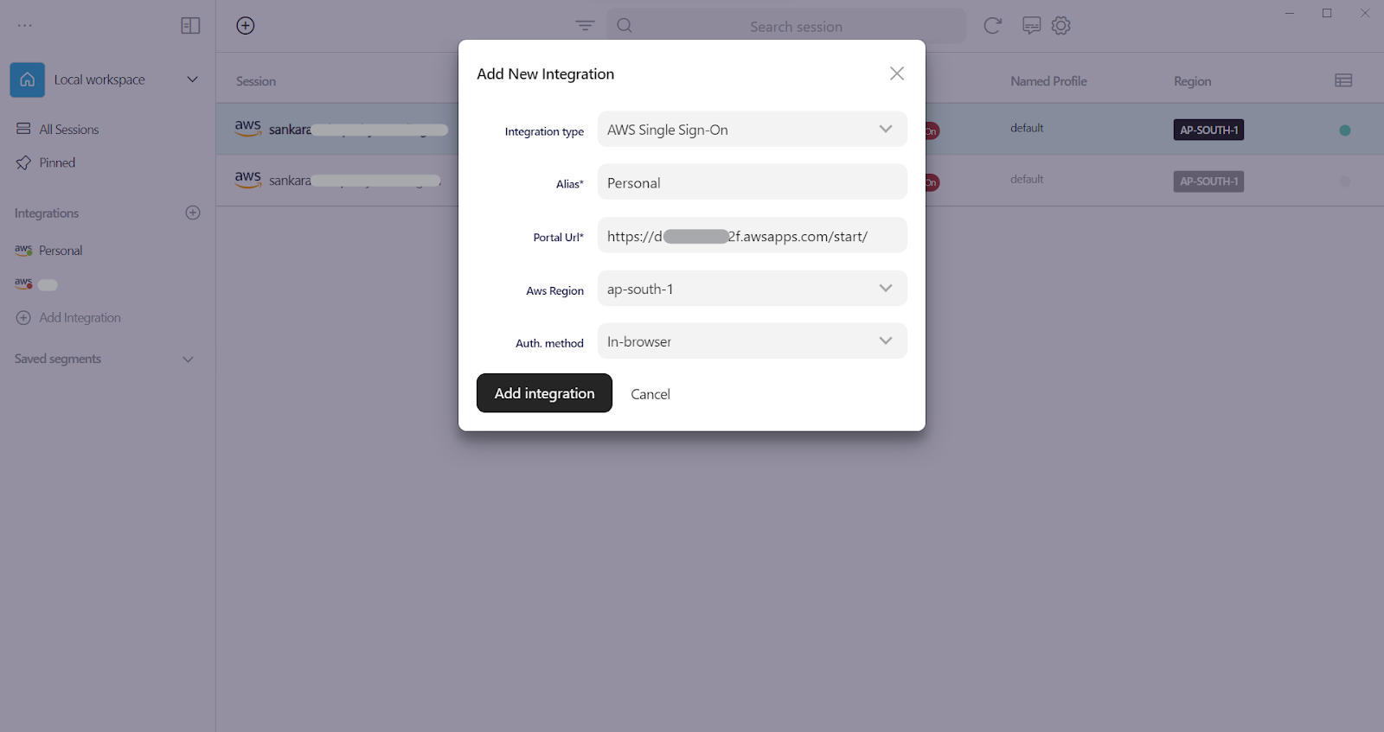Click the grey status dot in second row
The height and width of the screenshot is (732, 1384).
[1344, 181]
